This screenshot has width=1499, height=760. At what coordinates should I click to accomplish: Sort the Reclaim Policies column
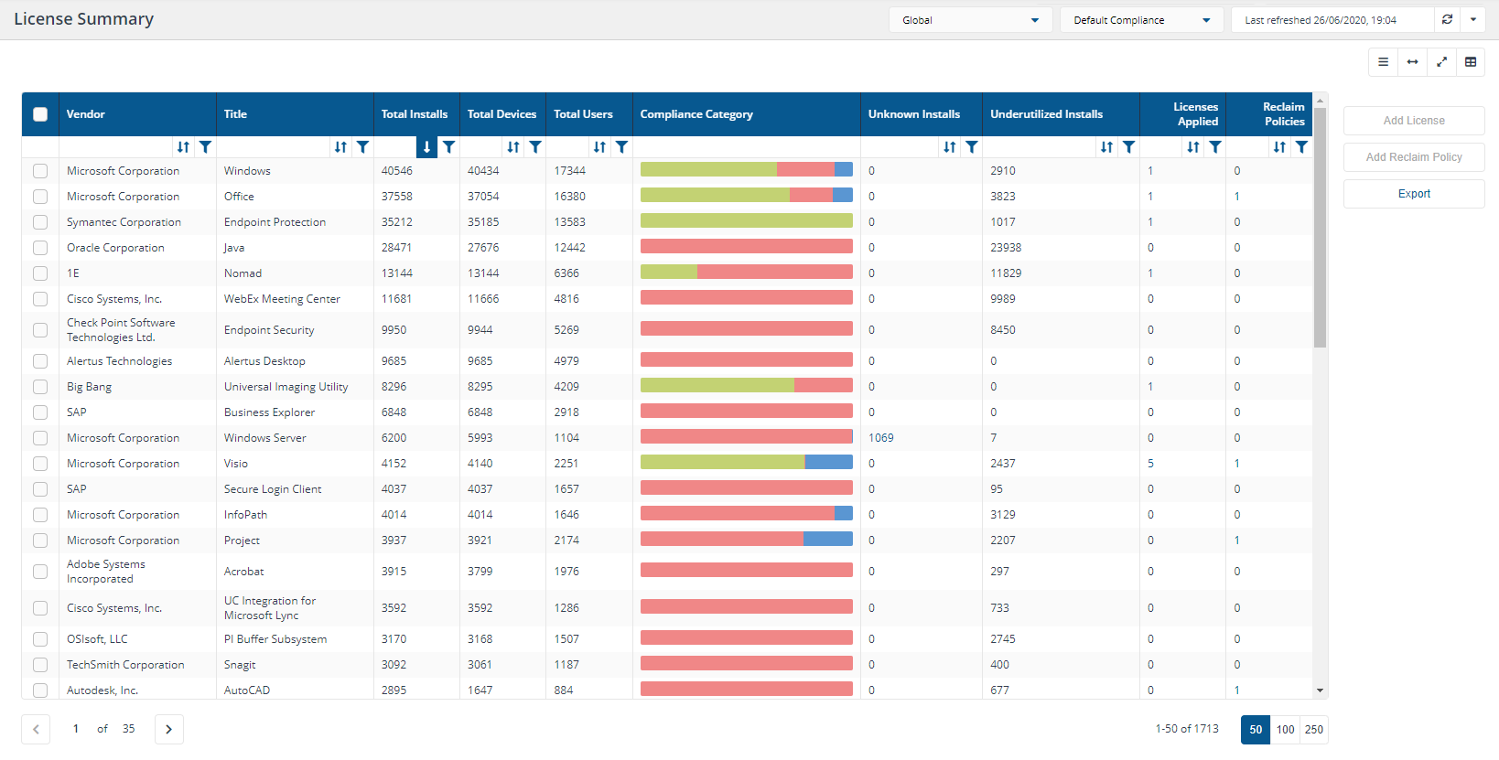1279,147
